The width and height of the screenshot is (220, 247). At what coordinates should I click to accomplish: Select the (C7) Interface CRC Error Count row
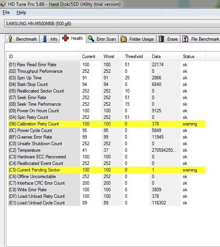pyautogui.click(x=107, y=183)
